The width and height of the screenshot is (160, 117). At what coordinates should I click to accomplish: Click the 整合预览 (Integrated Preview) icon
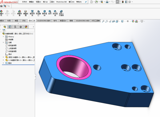[32, 13]
